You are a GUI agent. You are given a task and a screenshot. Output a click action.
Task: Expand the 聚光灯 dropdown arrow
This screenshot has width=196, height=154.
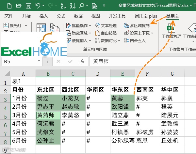point(26,25)
